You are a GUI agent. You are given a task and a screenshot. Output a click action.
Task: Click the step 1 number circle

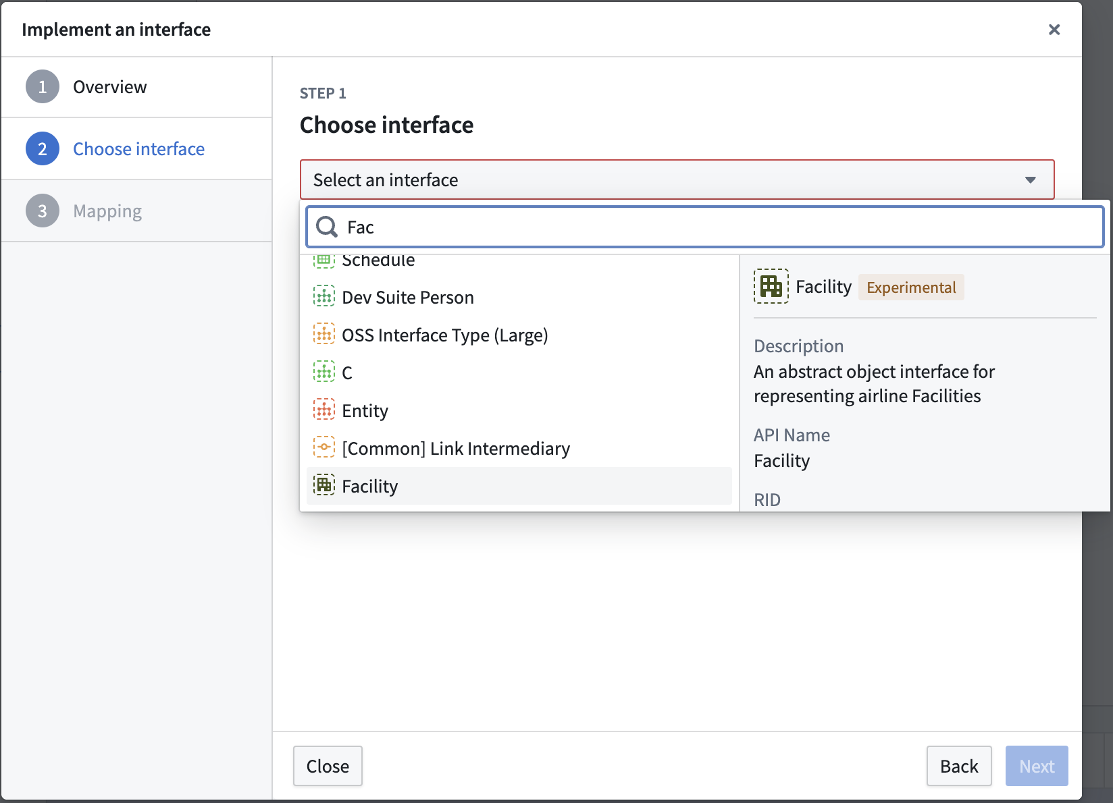(x=43, y=87)
